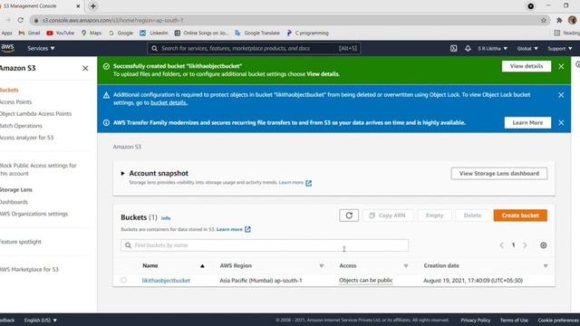Open Object Lambda Access Points

[36, 114]
